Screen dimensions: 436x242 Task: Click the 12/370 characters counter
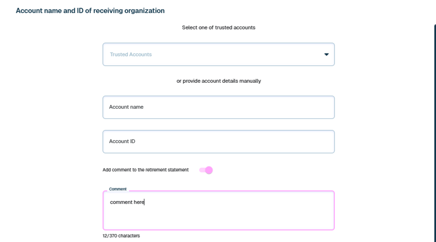(x=121, y=236)
